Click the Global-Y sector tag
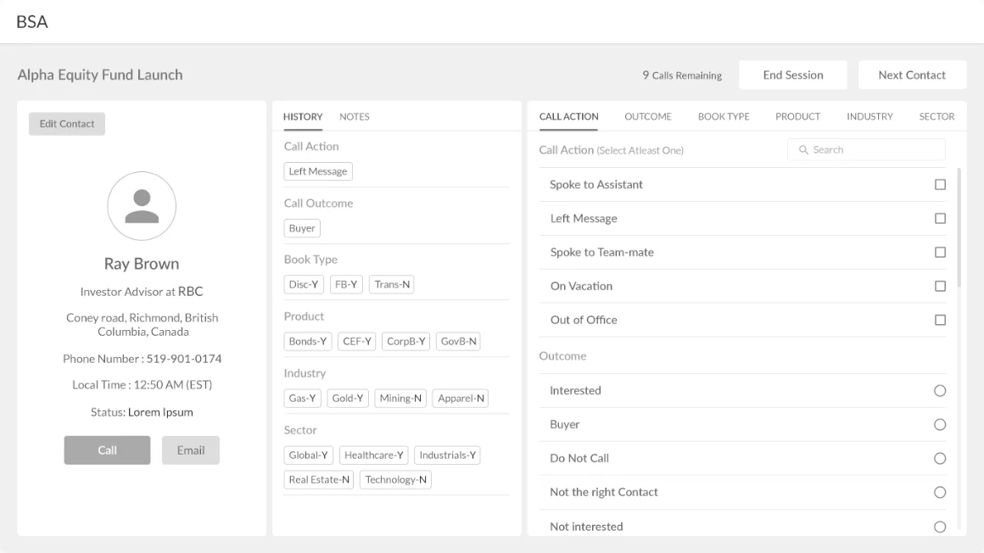The height and width of the screenshot is (553, 984). pyautogui.click(x=308, y=455)
